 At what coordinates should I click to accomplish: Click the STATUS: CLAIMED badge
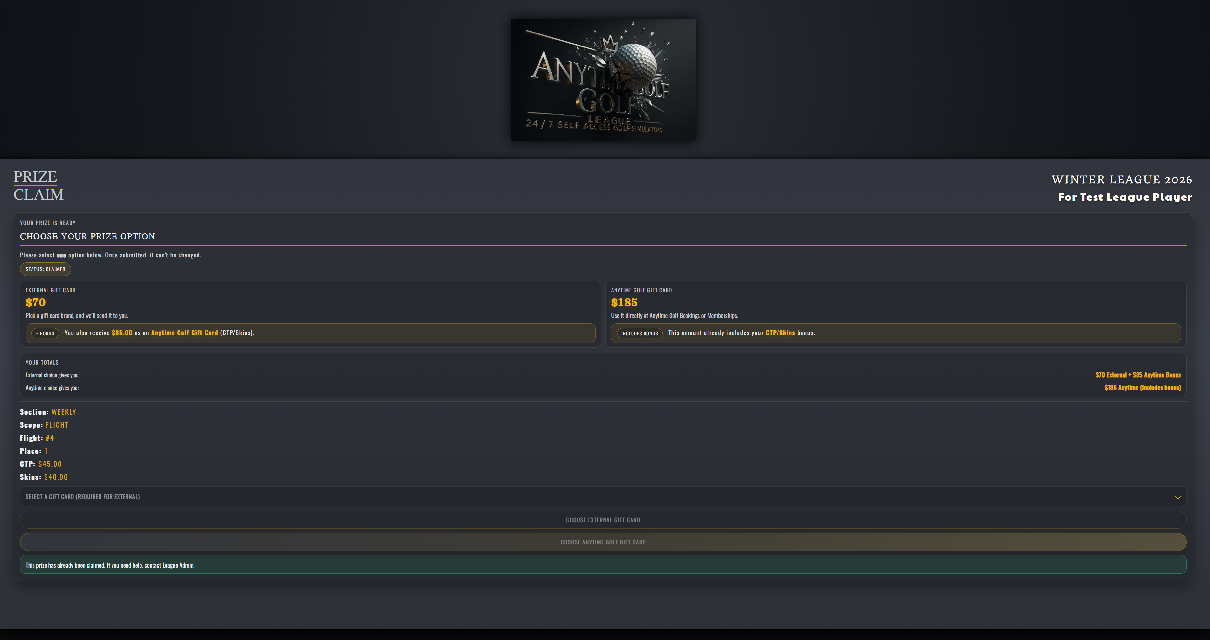pyautogui.click(x=45, y=269)
